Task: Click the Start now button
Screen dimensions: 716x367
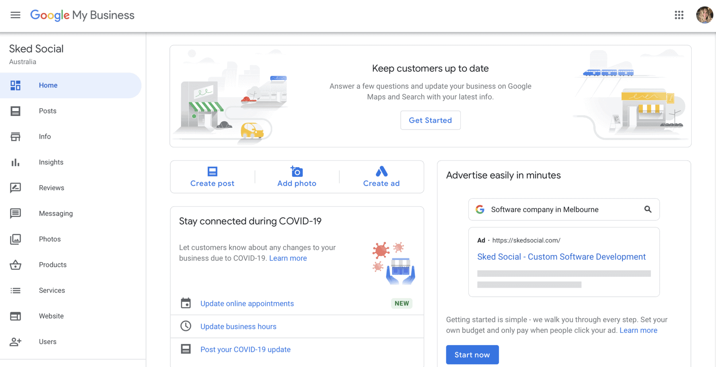Action: pyautogui.click(x=472, y=355)
